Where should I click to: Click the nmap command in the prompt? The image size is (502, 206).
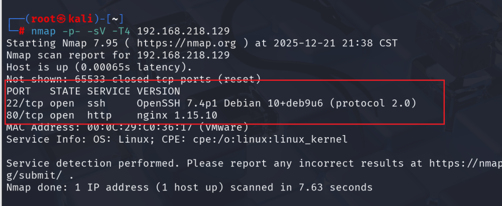point(44,31)
